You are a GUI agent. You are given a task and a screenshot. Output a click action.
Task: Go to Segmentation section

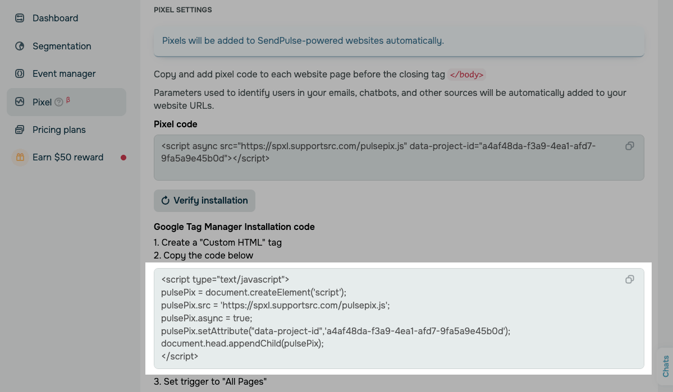tap(62, 46)
